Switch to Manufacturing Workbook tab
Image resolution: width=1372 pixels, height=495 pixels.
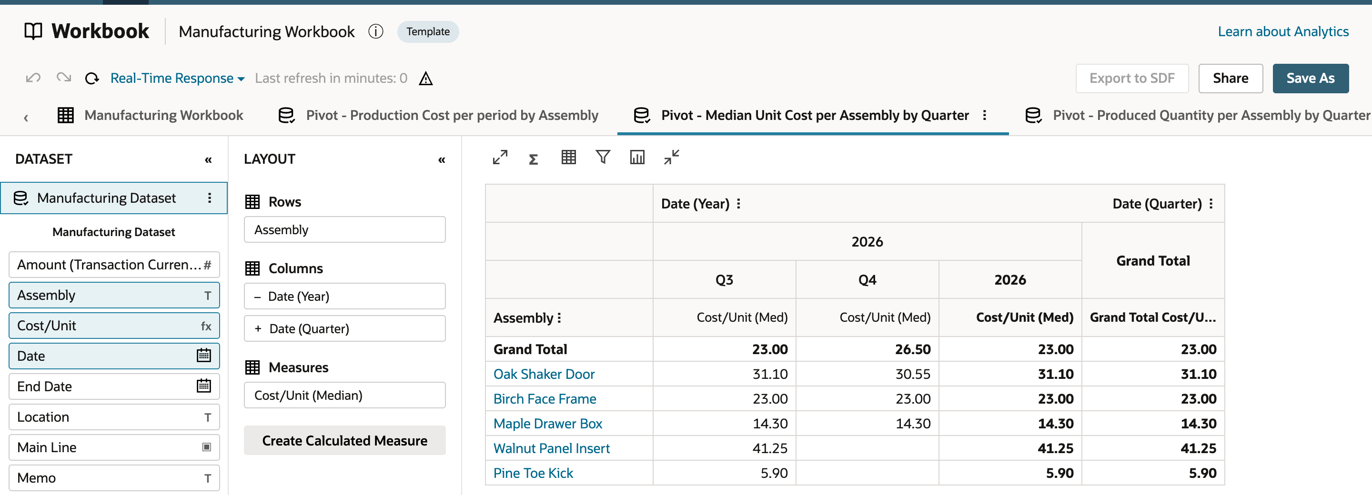point(150,115)
